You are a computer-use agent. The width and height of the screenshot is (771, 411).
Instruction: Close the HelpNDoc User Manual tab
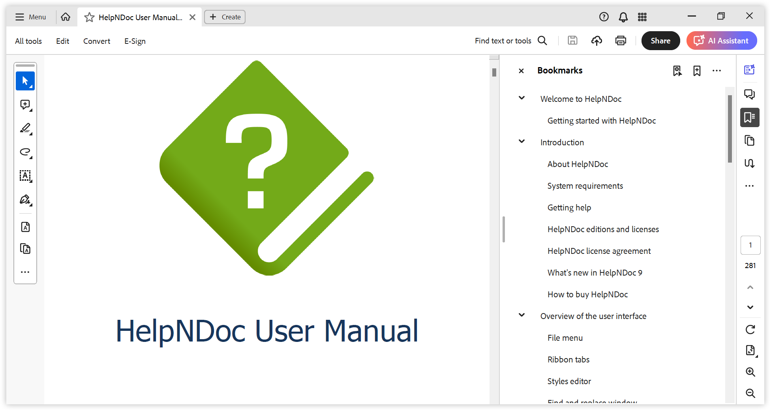click(193, 17)
